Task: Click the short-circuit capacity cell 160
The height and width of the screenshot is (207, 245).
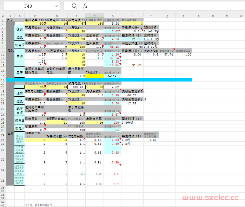Action: (x=94, y=24)
